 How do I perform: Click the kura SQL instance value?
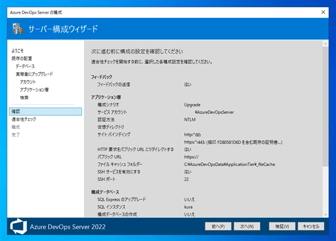188,207
